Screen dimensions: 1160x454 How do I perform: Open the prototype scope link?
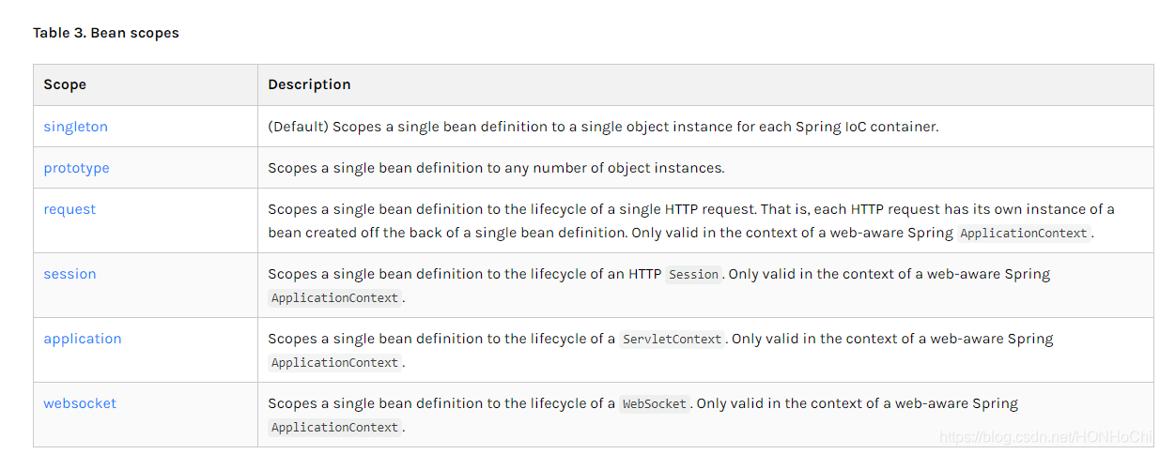click(76, 168)
